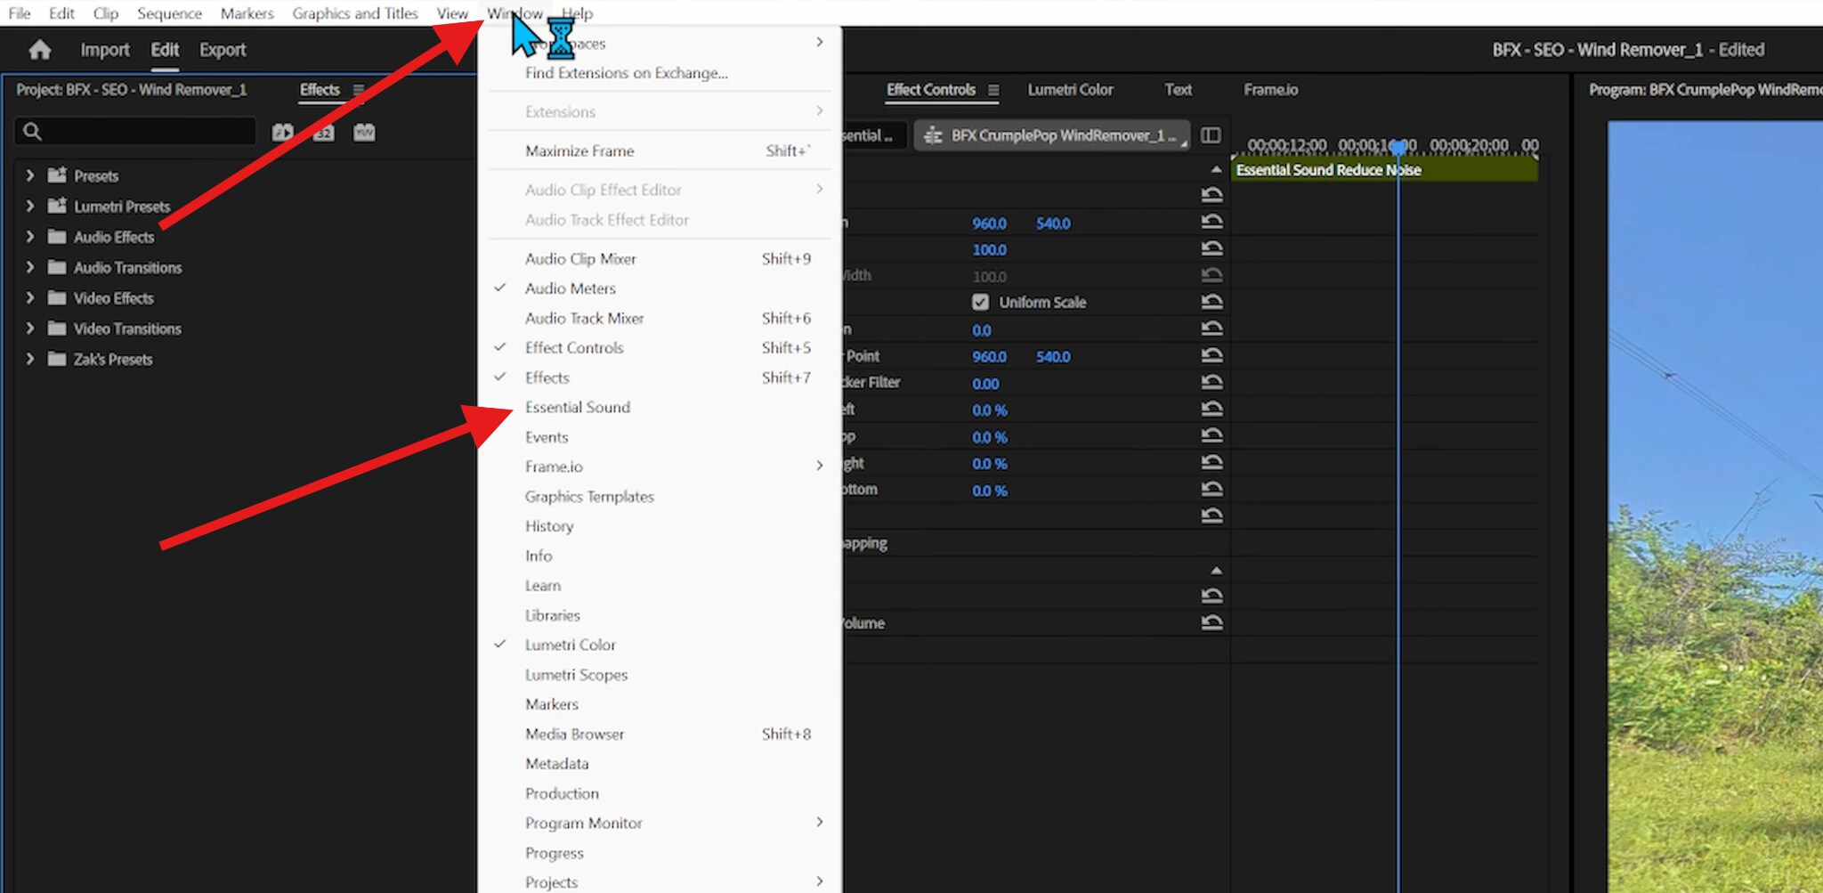
Task: Open the Help menu
Action: (577, 13)
